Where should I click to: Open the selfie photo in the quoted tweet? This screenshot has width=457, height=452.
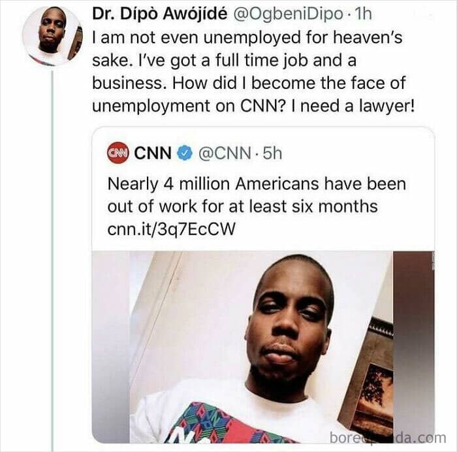[x=263, y=347]
